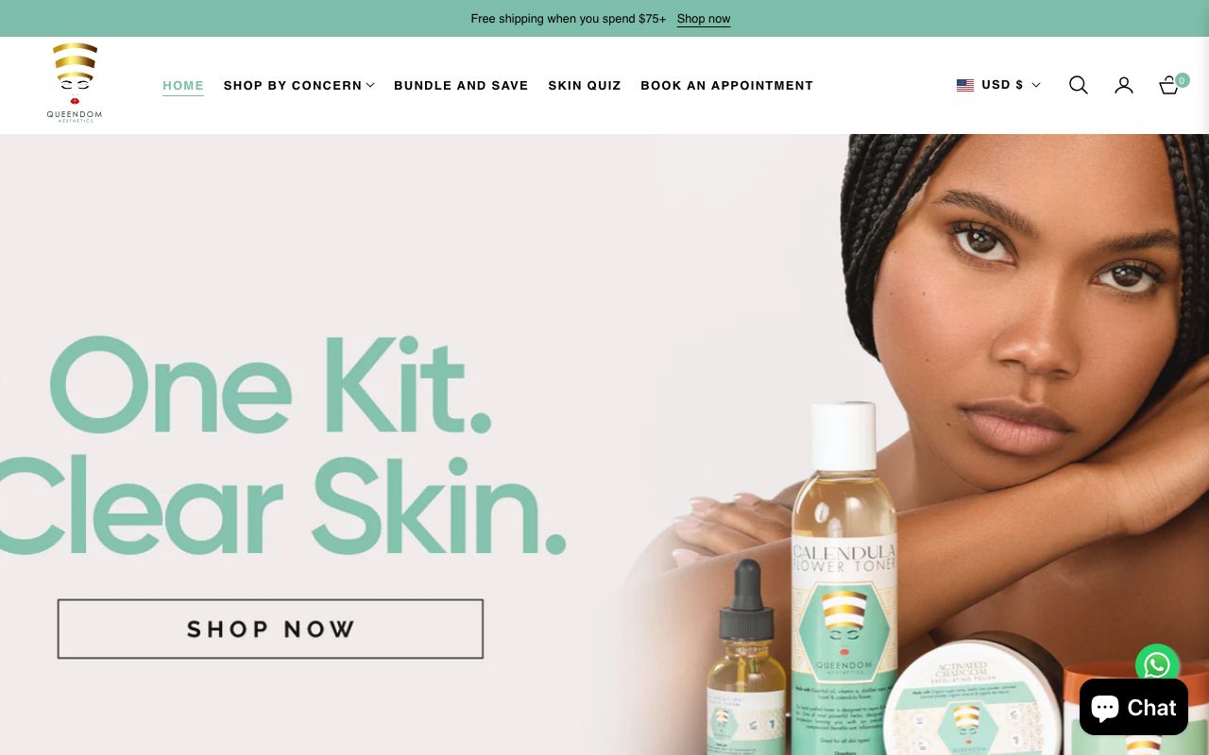Click chevron beside Shop By Concern
Viewport: 1209px width, 755px height.
point(370,85)
